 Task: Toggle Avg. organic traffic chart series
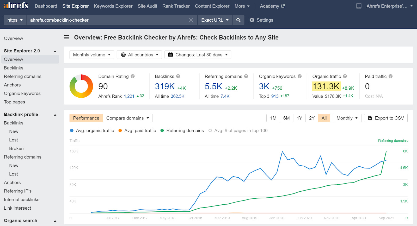[92, 131]
